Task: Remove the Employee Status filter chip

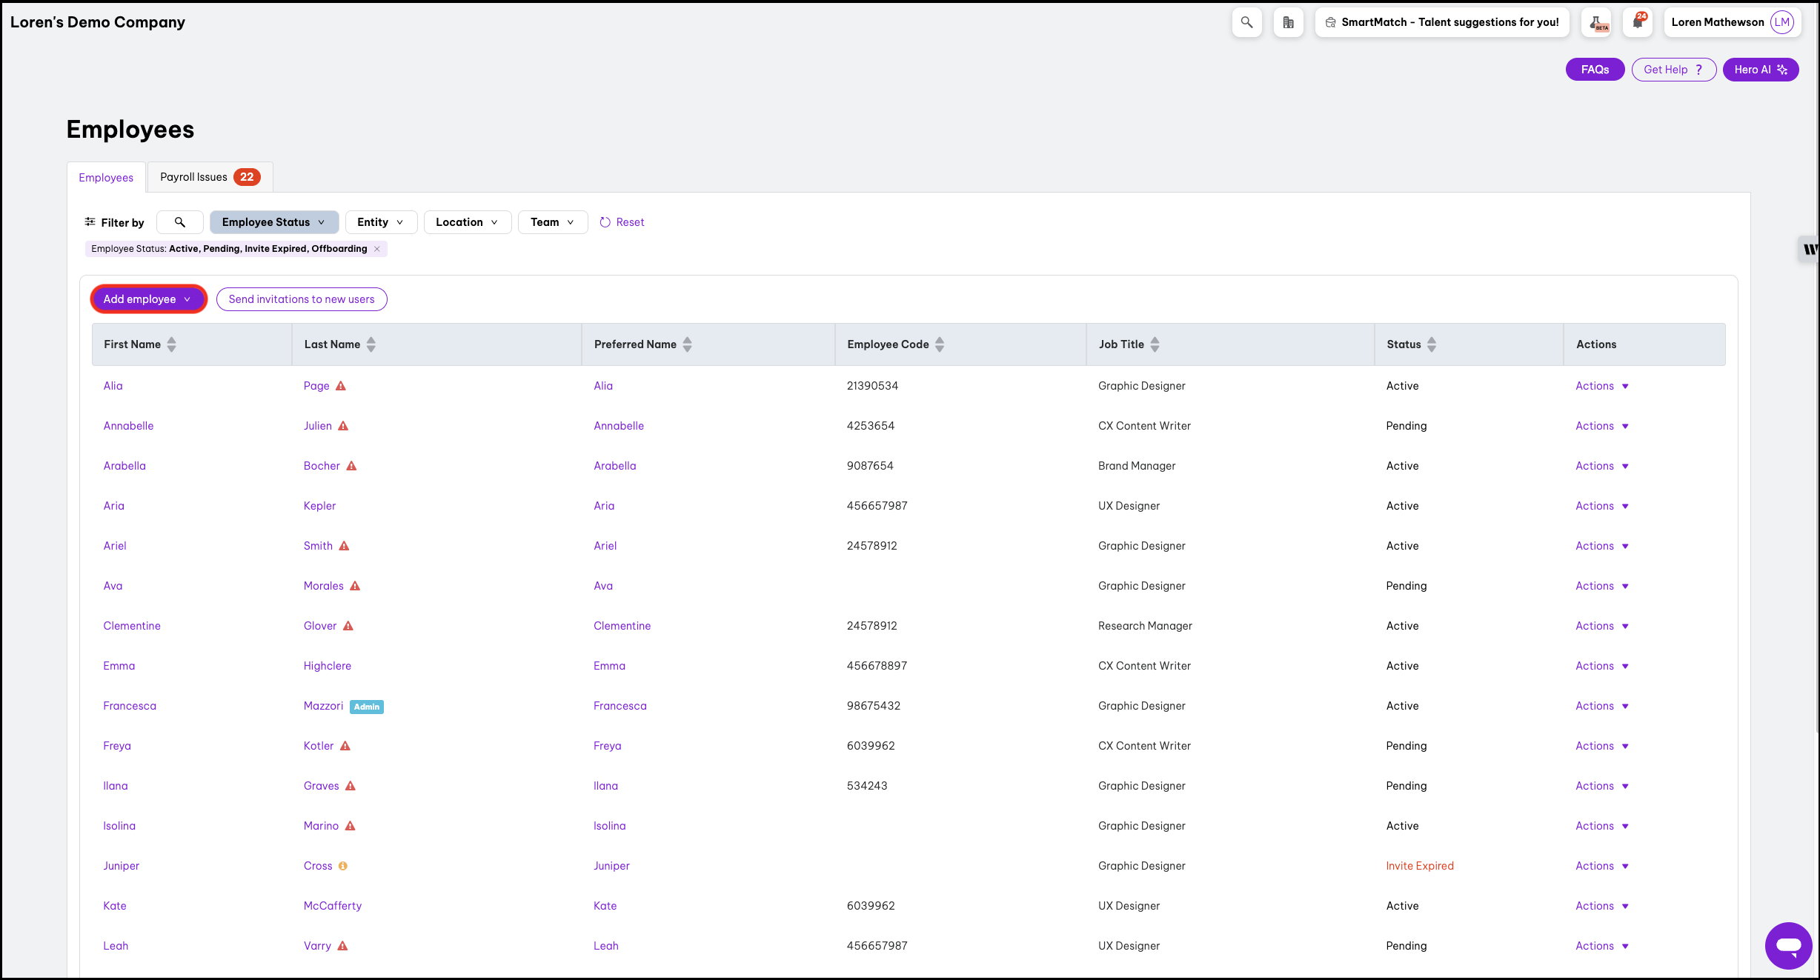Action: (377, 249)
